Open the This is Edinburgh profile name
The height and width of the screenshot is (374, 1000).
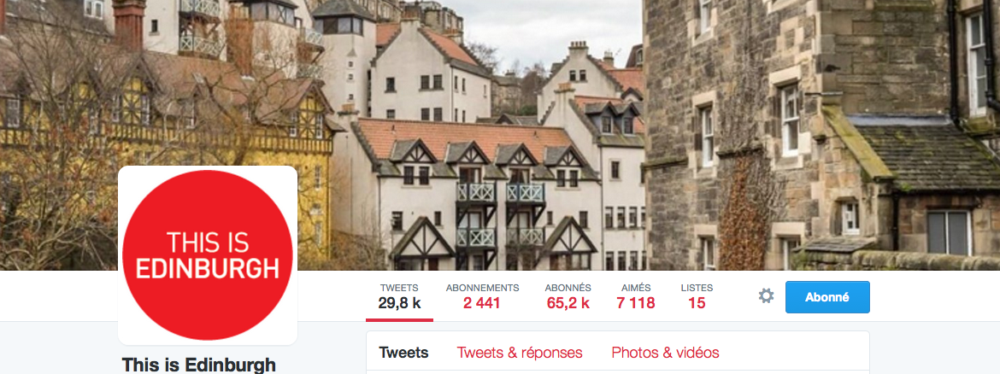click(x=199, y=365)
